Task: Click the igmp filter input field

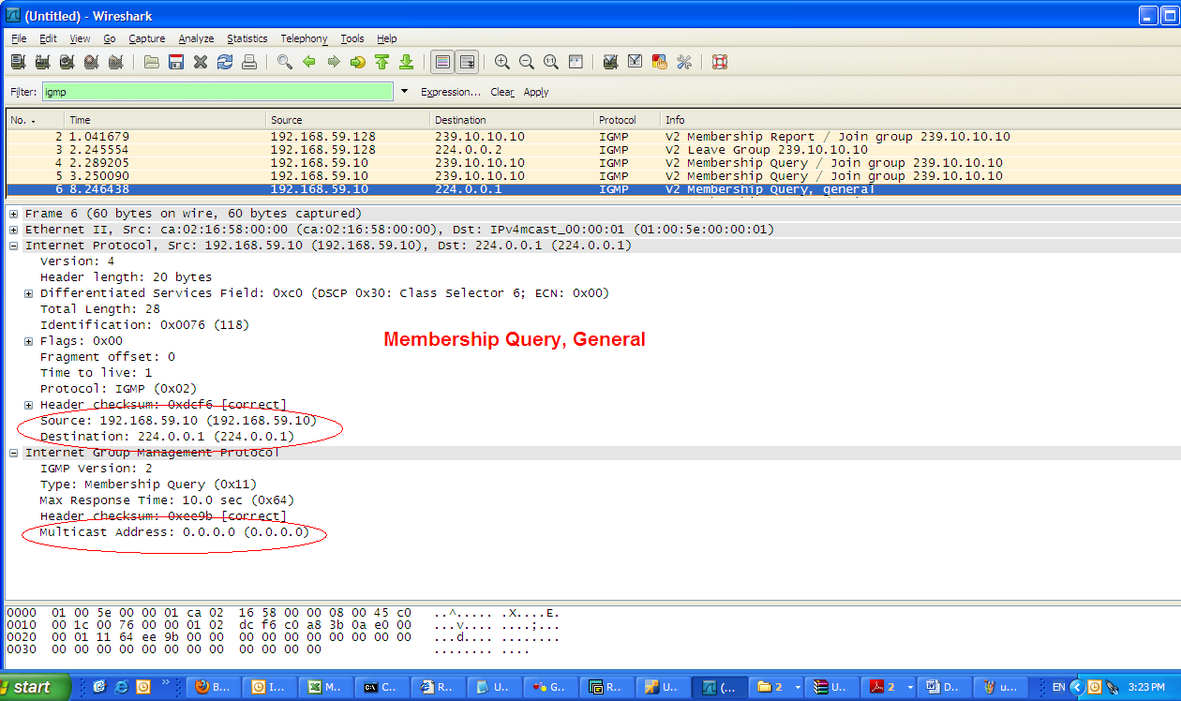Action: 217,92
